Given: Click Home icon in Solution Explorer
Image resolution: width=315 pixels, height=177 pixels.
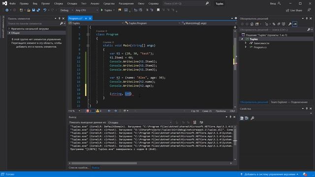Looking at the screenshot, I should [x=252, y=24].
